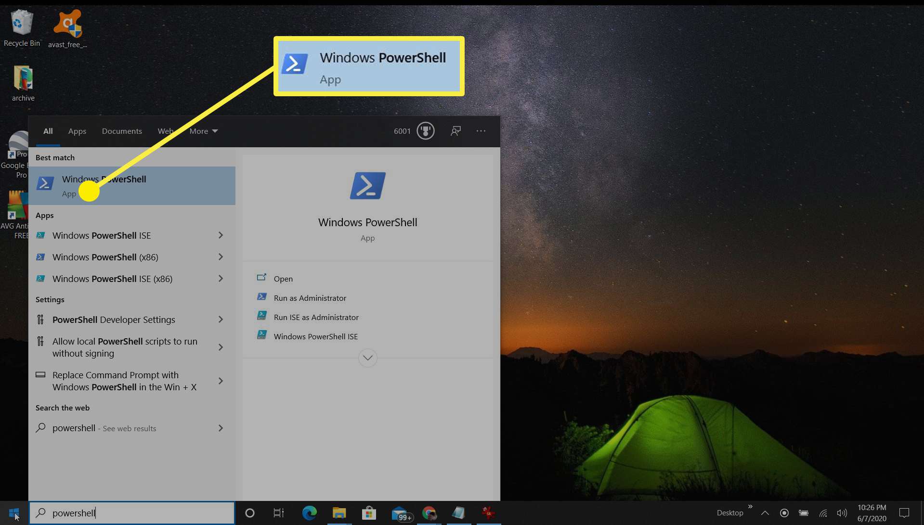Image resolution: width=924 pixels, height=525 pixels.
Task: Click the Best match heading text
Action: [x=55, y=157]
